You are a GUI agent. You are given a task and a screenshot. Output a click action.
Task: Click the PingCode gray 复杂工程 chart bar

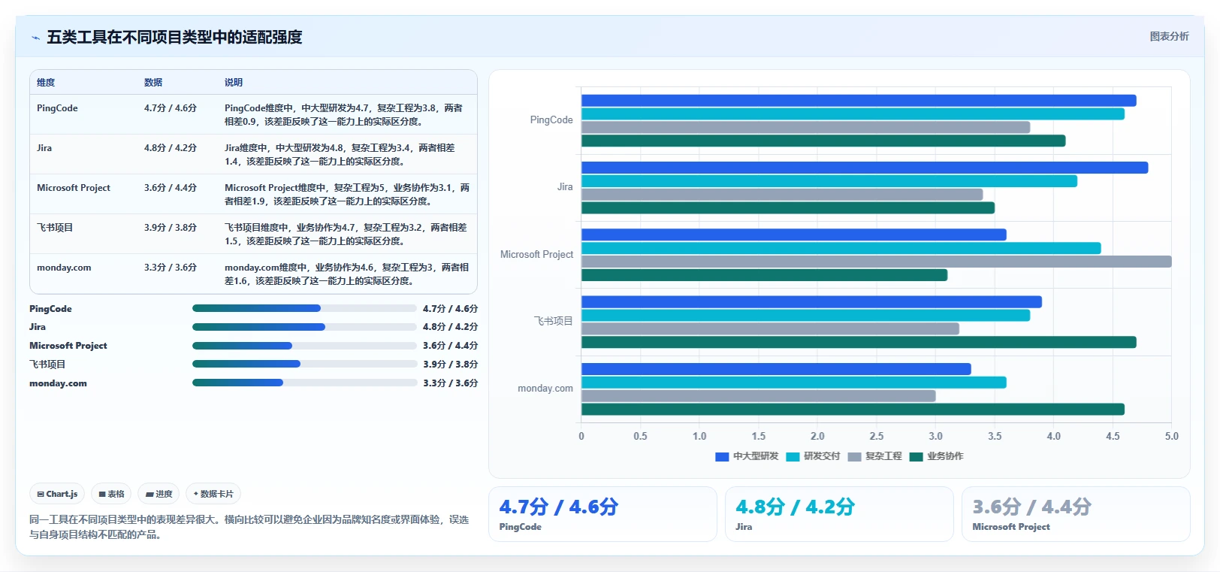pos(805,128)
